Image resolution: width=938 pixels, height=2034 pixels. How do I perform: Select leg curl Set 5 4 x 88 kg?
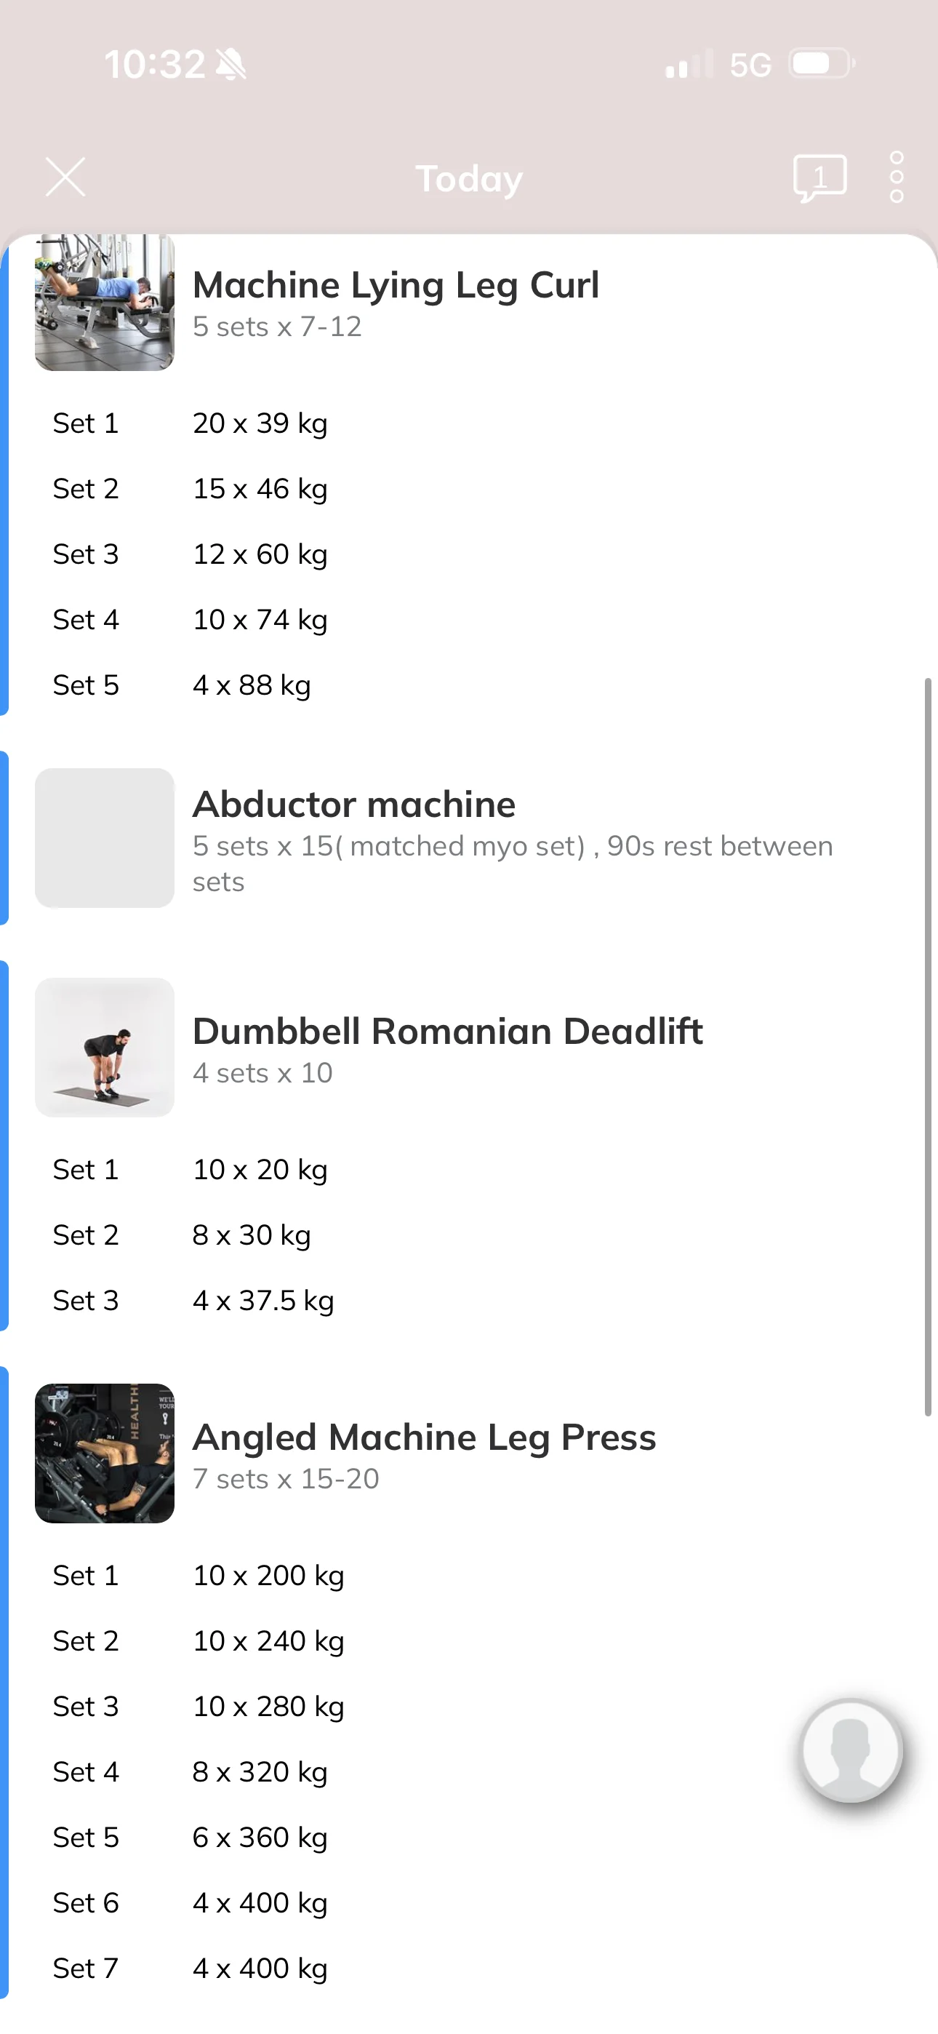[182, 685]
